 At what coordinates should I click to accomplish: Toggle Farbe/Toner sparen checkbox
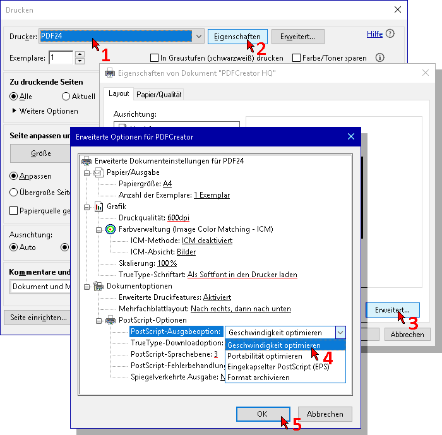pos(297,58)
